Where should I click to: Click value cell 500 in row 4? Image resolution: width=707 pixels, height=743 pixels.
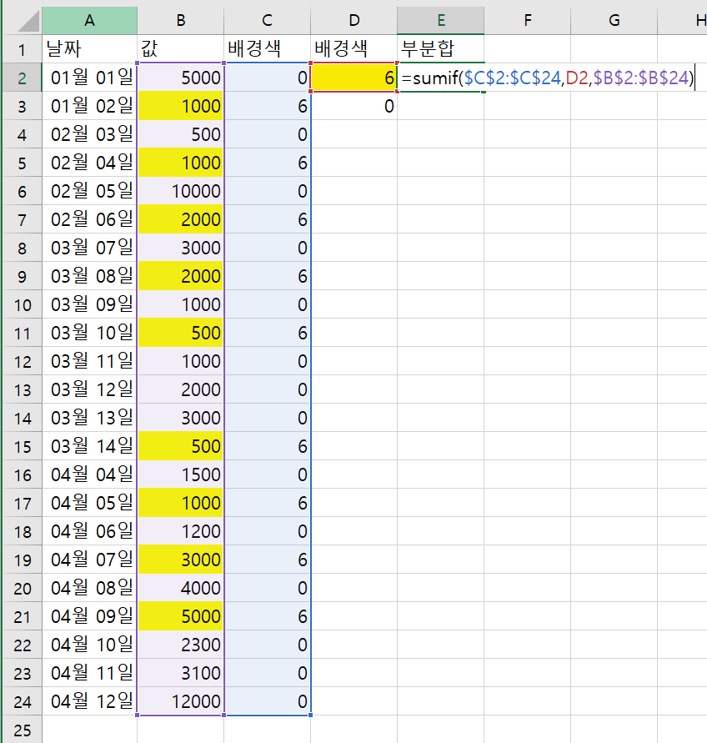[x=181, y=134]
